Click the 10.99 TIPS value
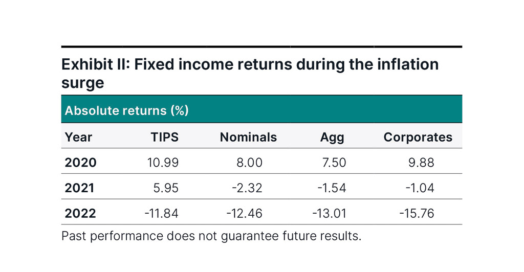Screen dimensions: 524x272 click(162, 163)
